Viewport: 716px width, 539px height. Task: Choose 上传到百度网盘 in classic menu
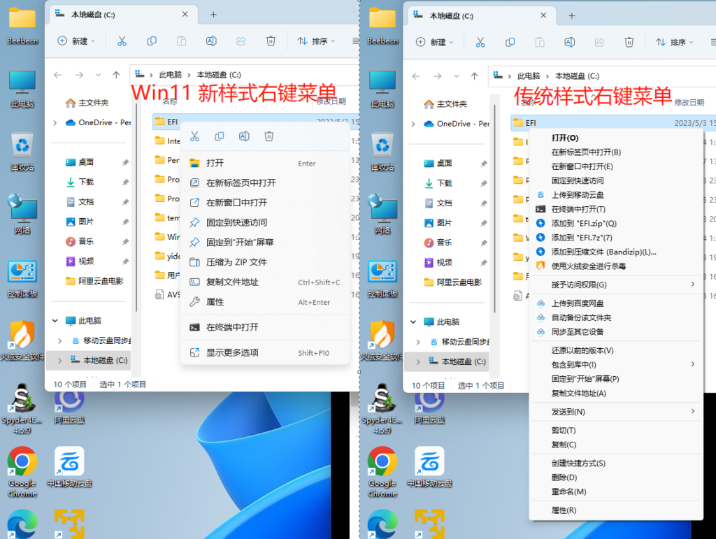point(615,303)
